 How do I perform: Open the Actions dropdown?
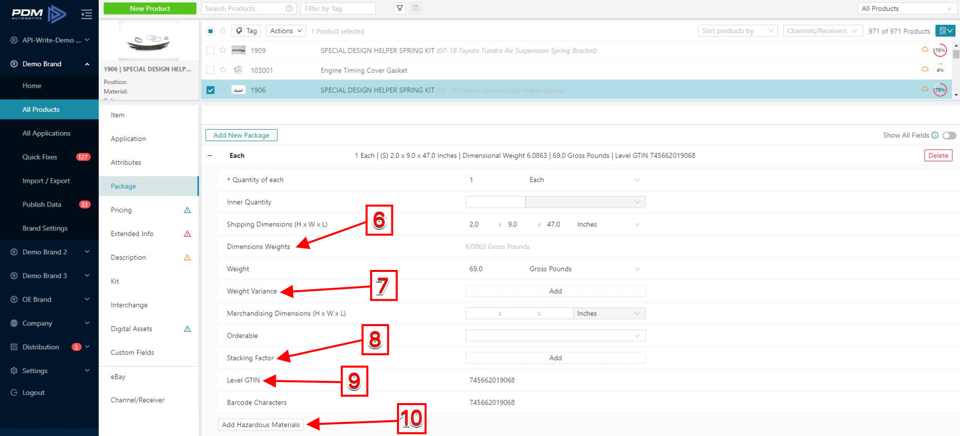[286, 31]
